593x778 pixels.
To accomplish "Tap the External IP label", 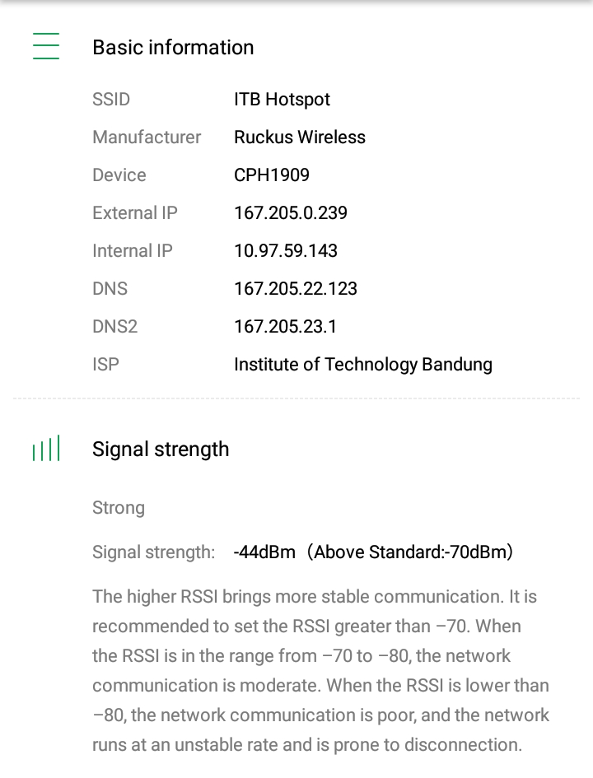I will click(x=135, y=213).
